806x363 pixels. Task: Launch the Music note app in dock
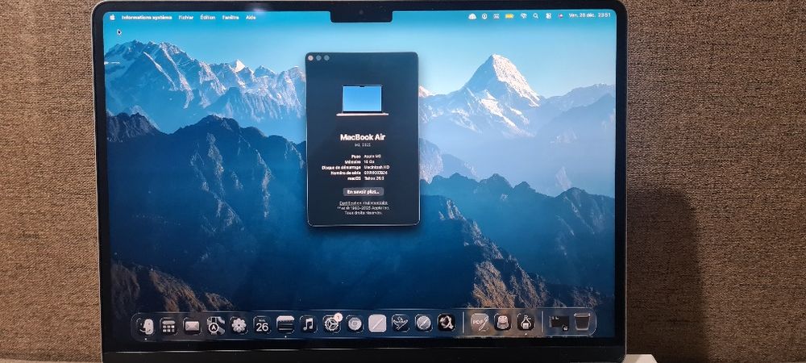point(309,324)
